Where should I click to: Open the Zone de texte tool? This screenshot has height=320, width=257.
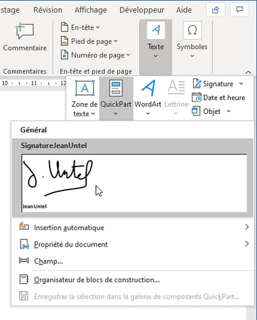click(x=85, y=98)
